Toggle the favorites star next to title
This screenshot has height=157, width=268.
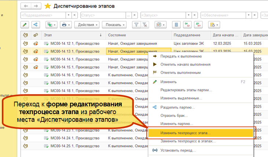pos(48,6)
